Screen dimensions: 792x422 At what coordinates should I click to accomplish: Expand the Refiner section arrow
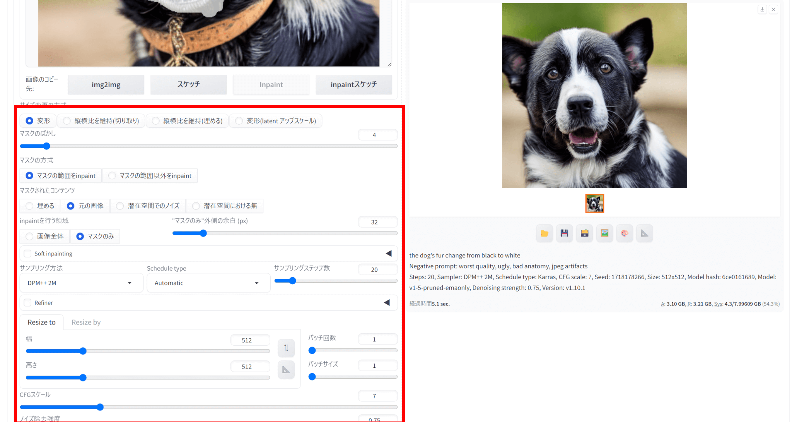(387, 303)
